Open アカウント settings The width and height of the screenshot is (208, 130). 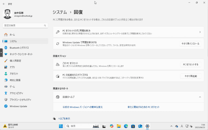pos(25,74)
